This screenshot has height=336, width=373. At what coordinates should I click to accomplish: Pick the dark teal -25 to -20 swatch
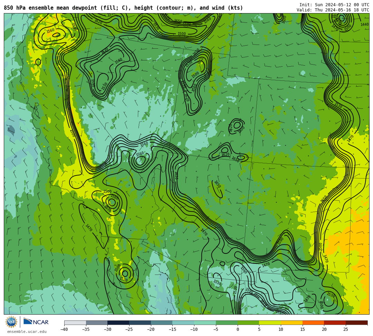coord(140,323)
